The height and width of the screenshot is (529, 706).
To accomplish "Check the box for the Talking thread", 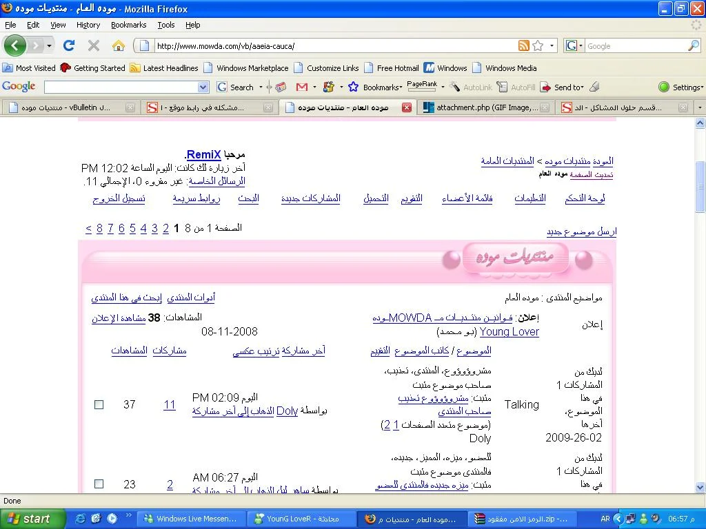I will pos(99,405).
